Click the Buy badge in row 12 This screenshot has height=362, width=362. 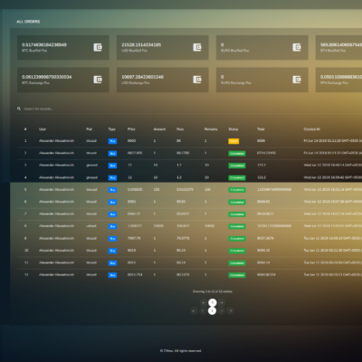tap(112, 275)
